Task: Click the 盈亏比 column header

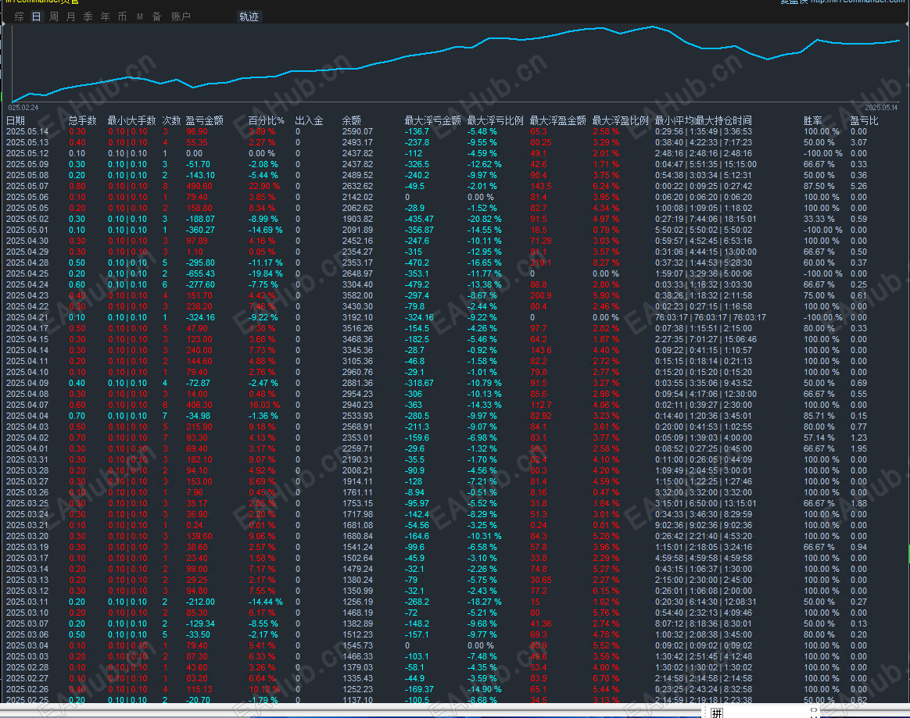Action: tap(864, 120)
